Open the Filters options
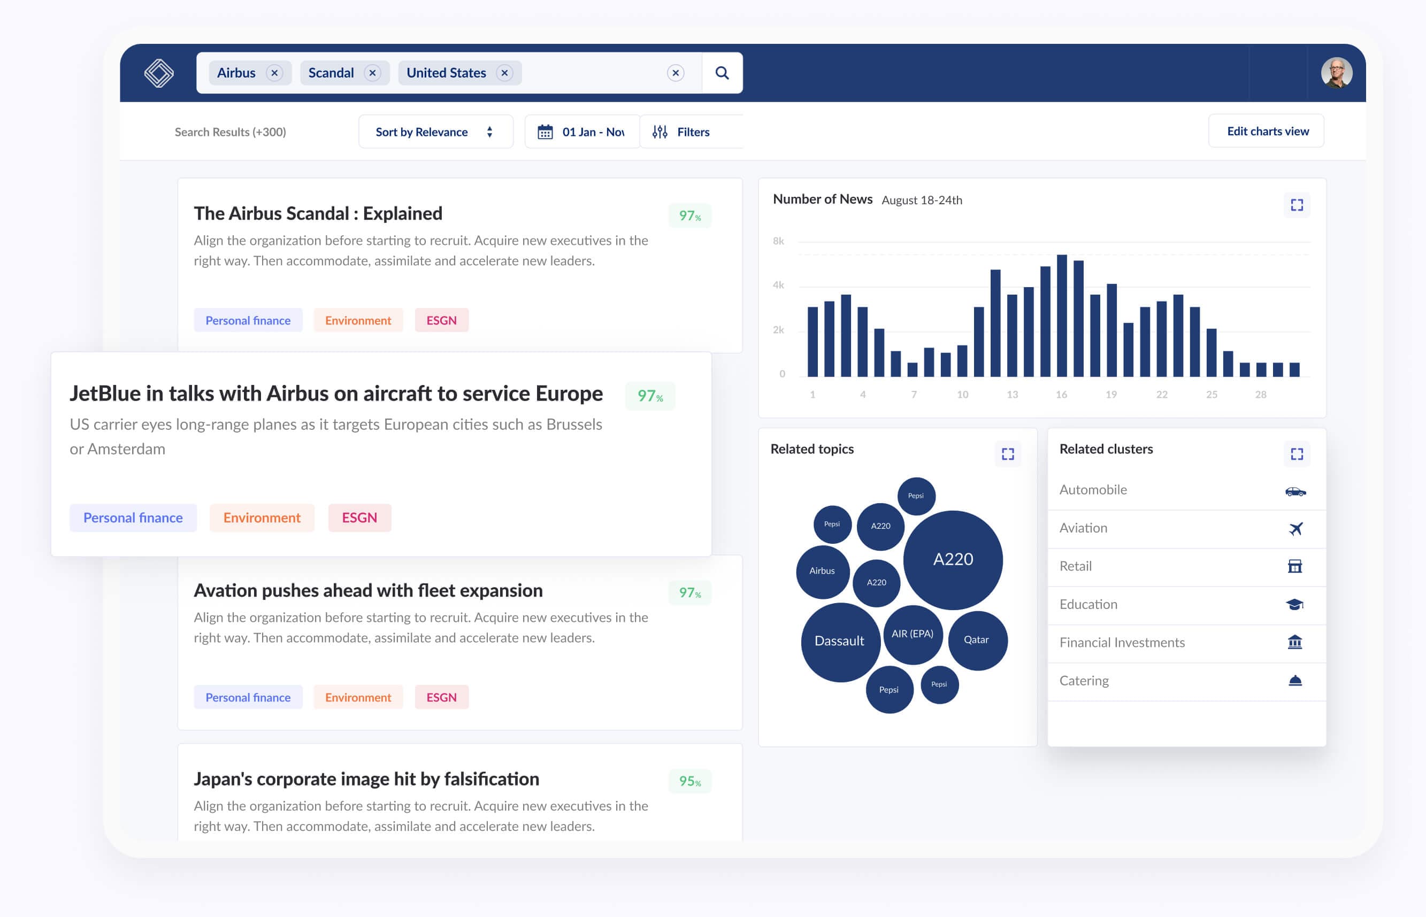This screenshot has height=917, width=1426. tap(682, 132)
